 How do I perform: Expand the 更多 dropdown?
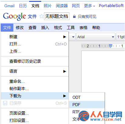90,6
